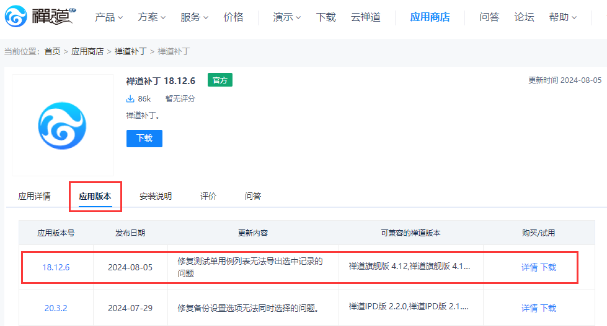The height and width of the screenshot is (326, 607).
Task: Open version 20.3.2 link
Action: click(56, 308)
